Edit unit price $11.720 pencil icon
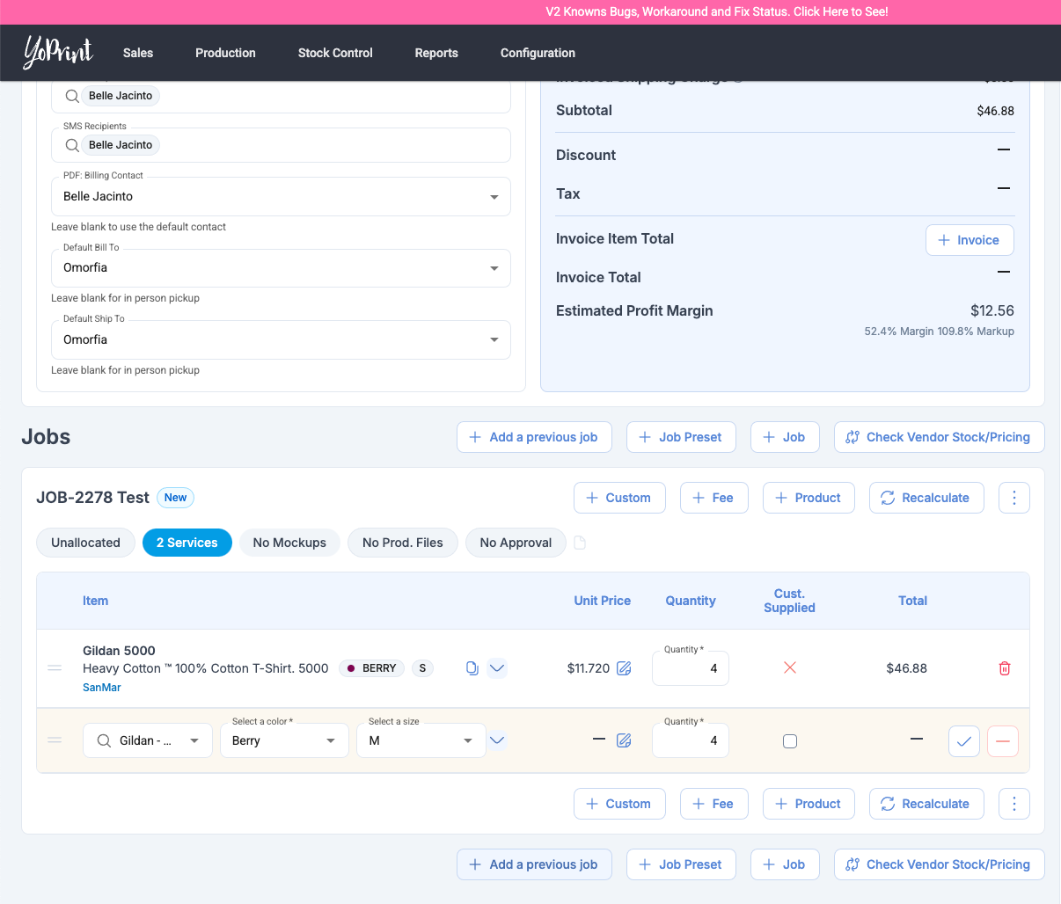This screenshot has height=904, width=1061. pos(624,668)
